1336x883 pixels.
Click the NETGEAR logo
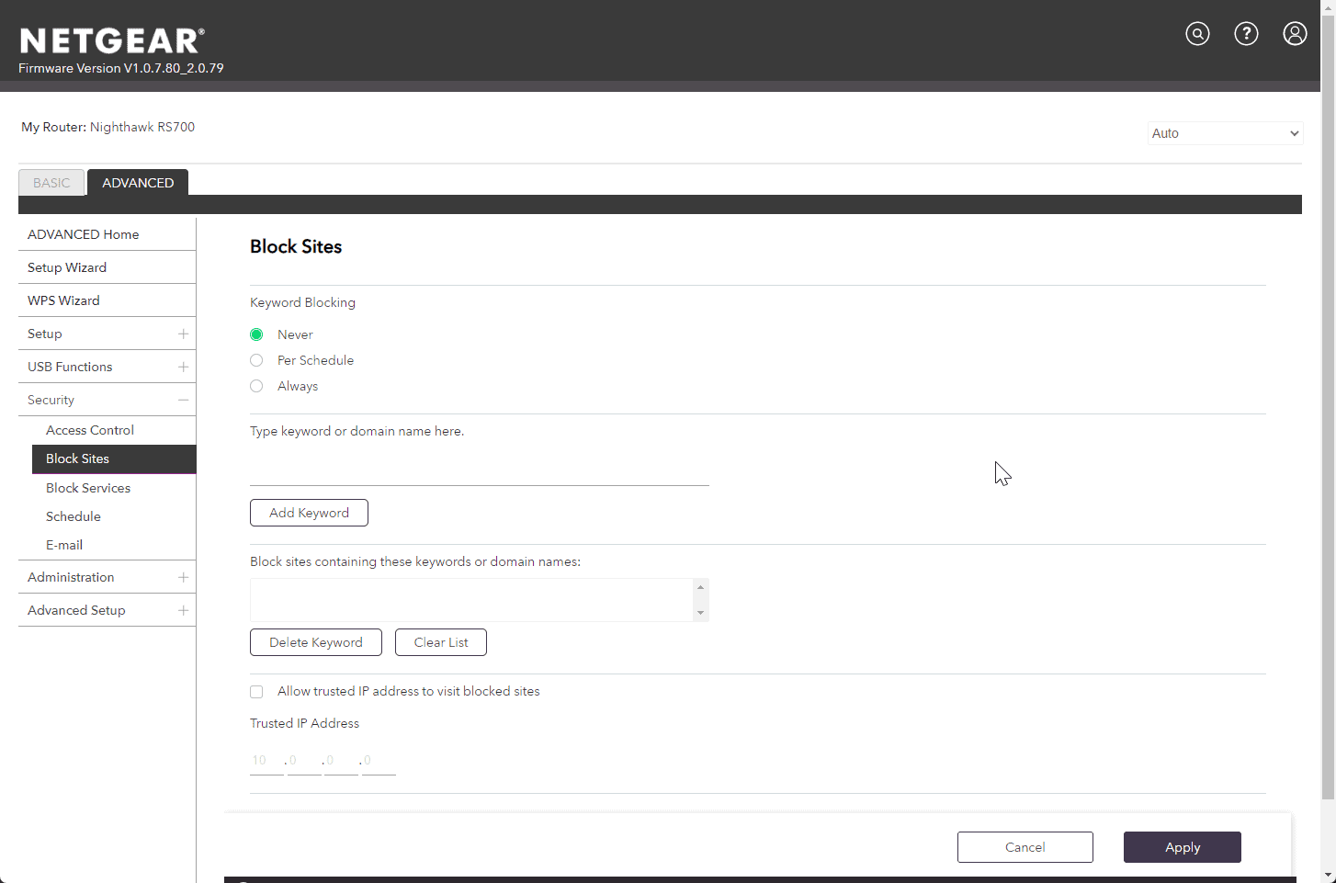[x=112, y=41]
